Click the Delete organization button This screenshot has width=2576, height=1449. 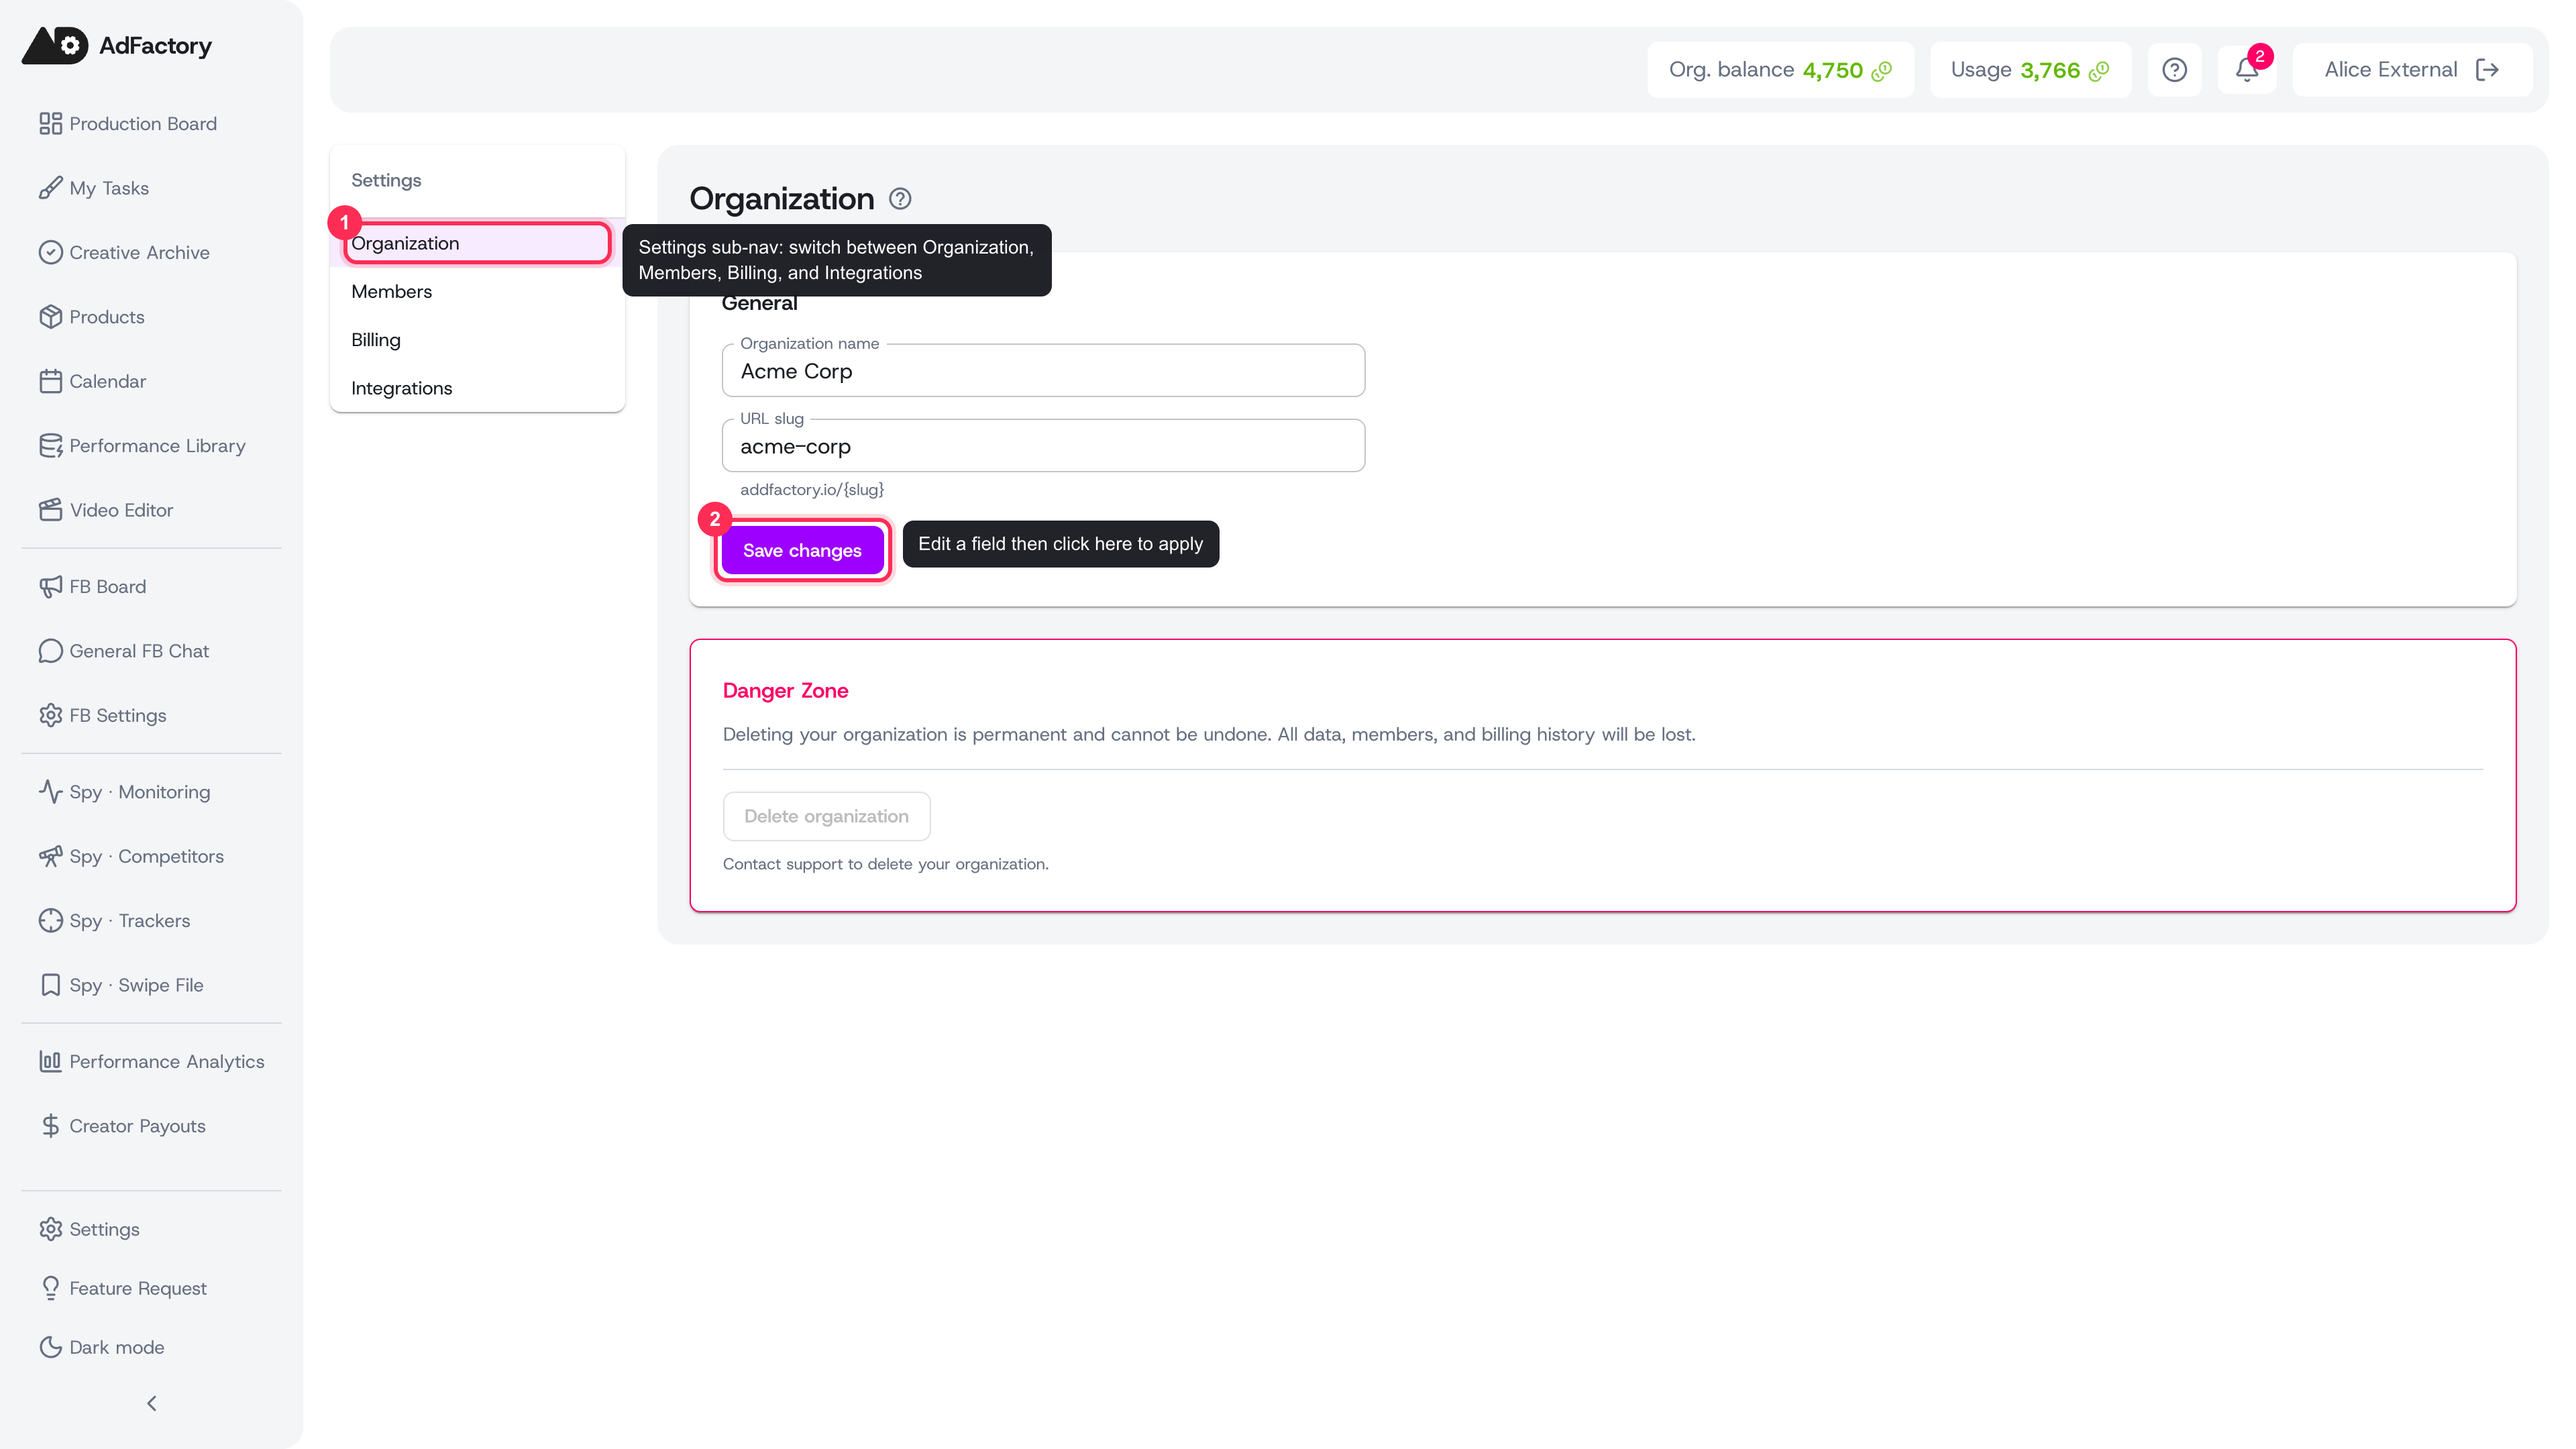pos(826,816)
